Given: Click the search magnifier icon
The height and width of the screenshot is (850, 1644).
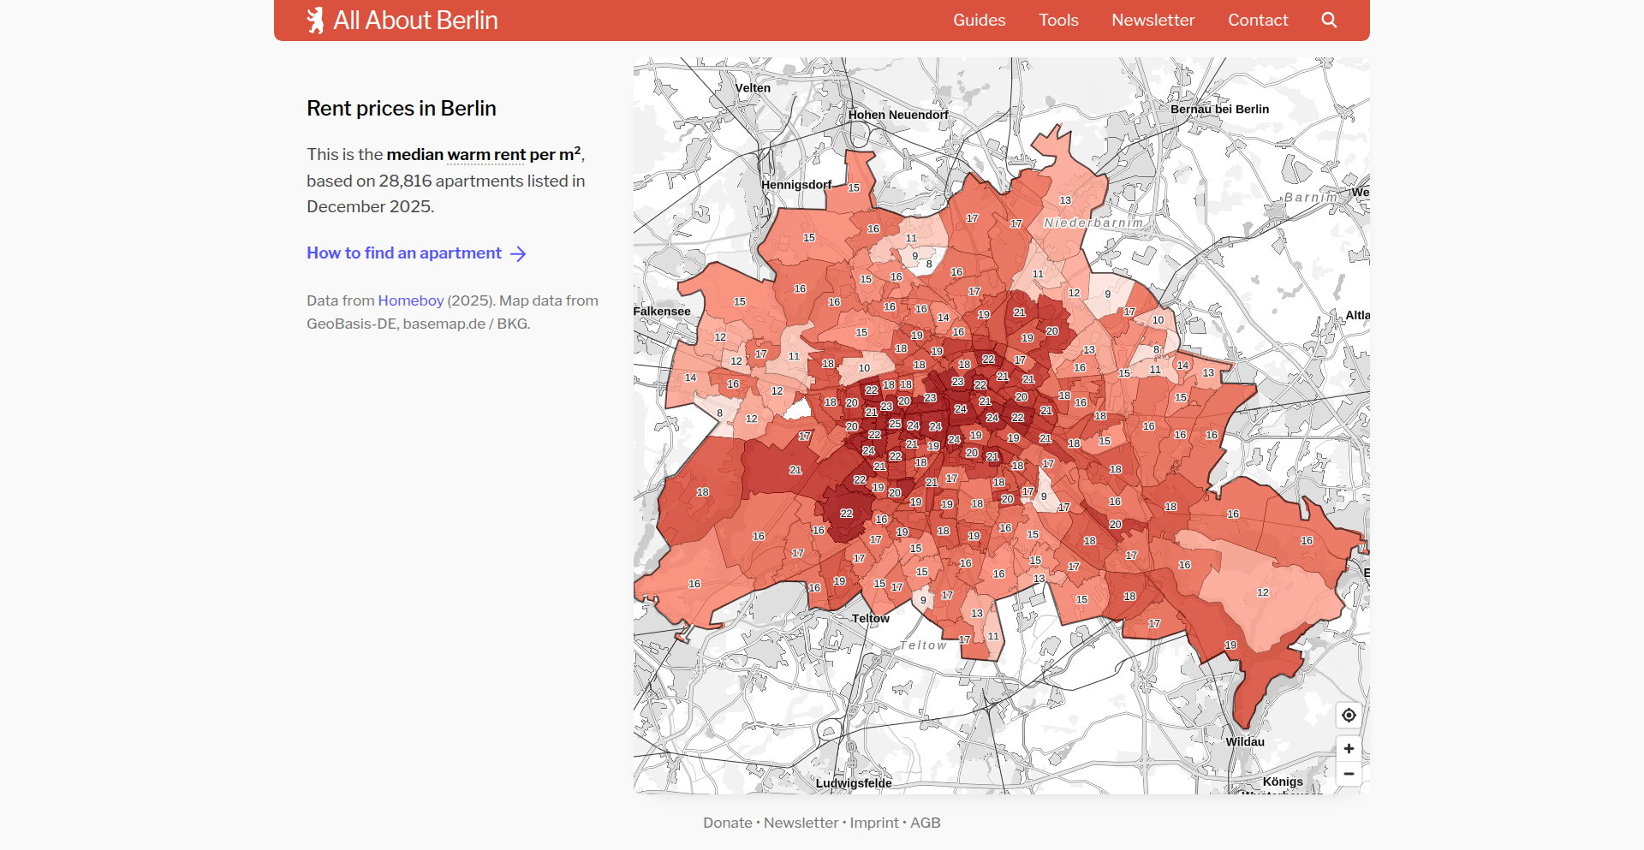Looking at the screenshot, I should pyautogui.click(x=1328, y=20).
